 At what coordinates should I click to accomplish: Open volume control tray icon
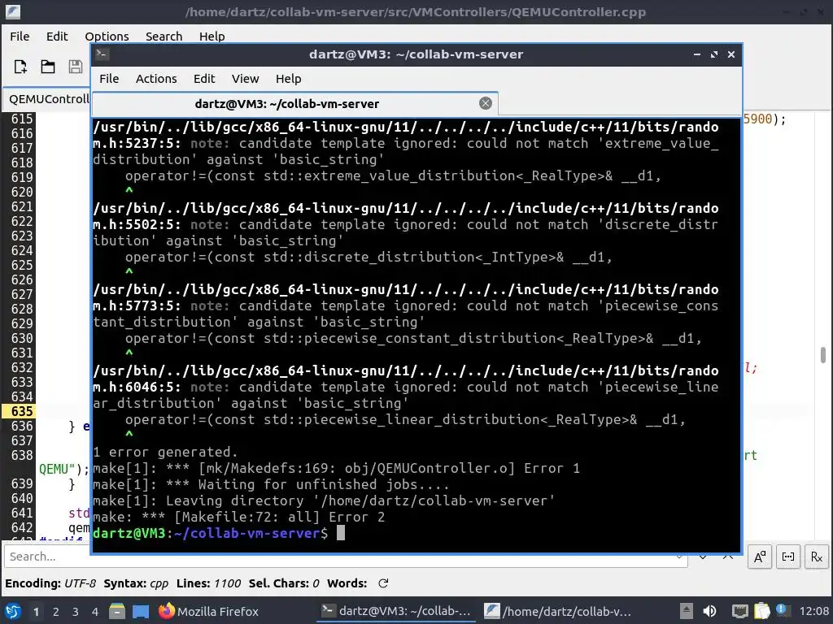(x=709, y=611)
